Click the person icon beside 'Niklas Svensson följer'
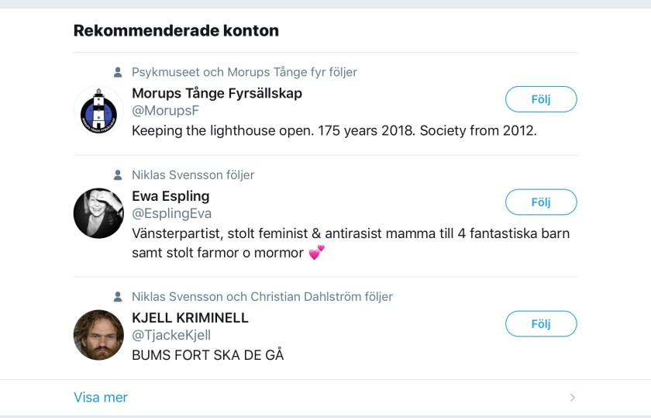The height and width of the screenshot is (418, 651). tap(118, 174)
